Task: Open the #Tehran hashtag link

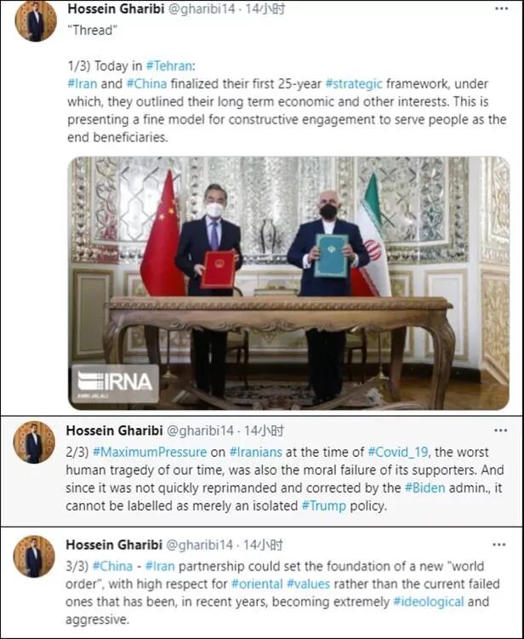Action: 168,66
